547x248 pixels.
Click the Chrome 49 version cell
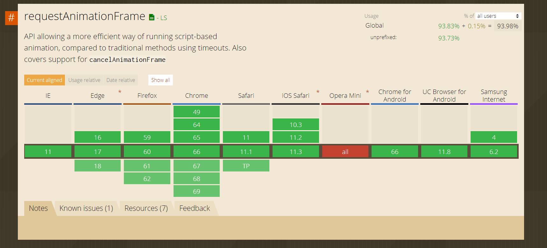pos(196,112)
